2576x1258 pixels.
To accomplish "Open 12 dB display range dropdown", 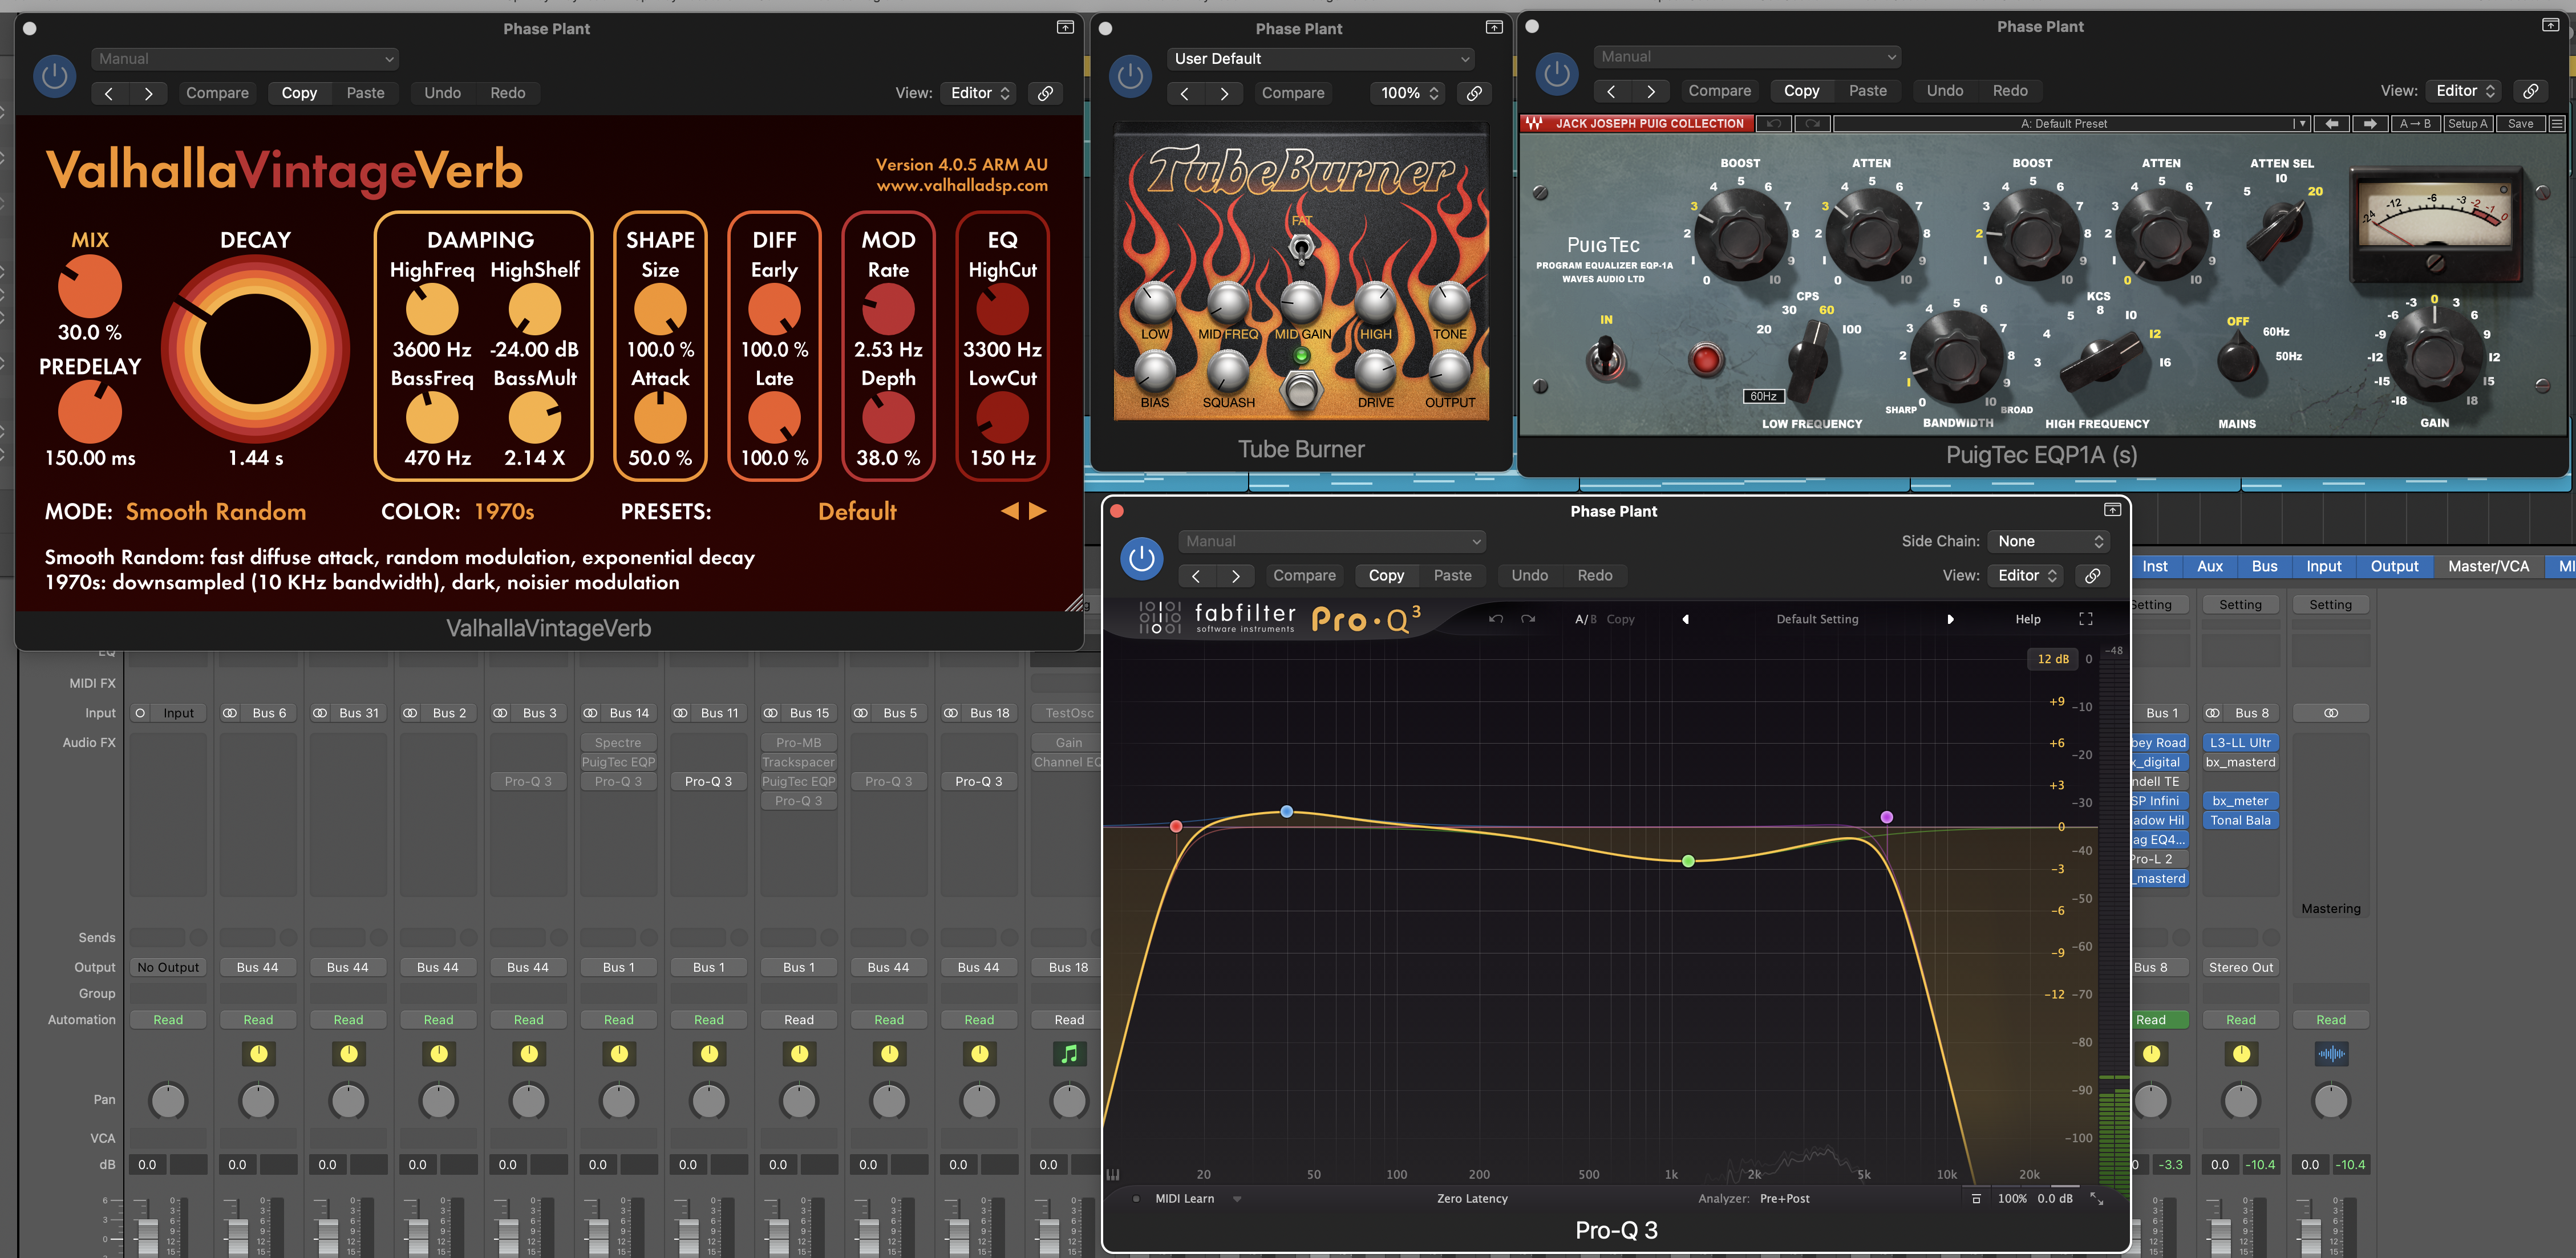I will pos(2053,659).
